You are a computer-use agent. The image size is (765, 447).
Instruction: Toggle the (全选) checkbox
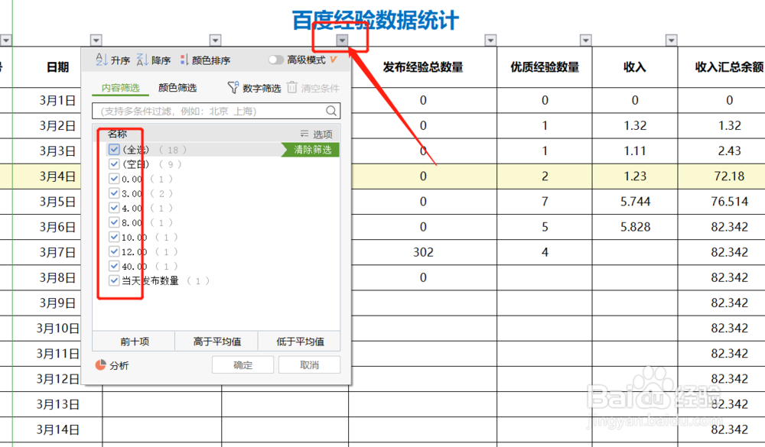[x=114, y=149]
